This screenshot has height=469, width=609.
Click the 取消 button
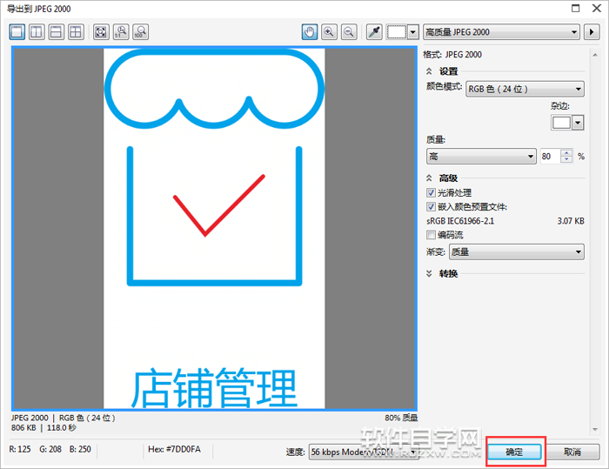[x=572, y=452]
